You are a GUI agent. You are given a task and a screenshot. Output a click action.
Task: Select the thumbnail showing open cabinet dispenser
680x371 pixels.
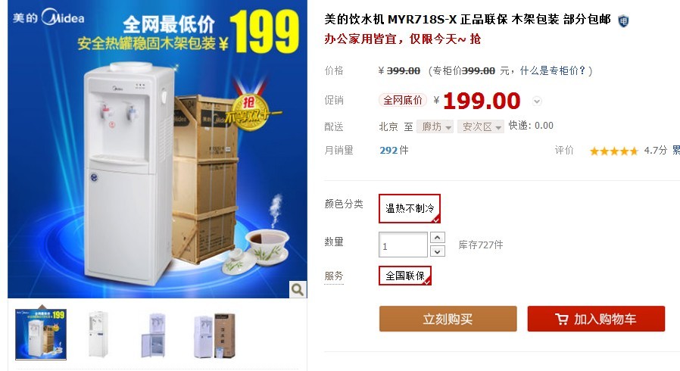pyautogui.click(x=154, y=335)
